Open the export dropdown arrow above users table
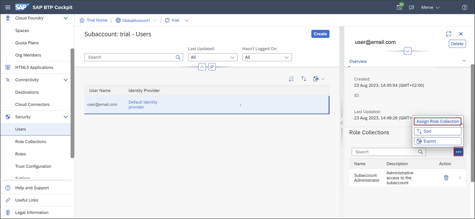This screenshot has height=219, width=475. click(323, 79)
